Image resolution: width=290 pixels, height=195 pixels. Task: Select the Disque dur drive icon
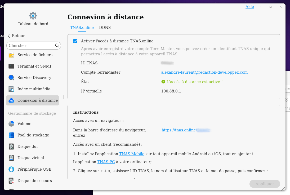tap(11, 147)
